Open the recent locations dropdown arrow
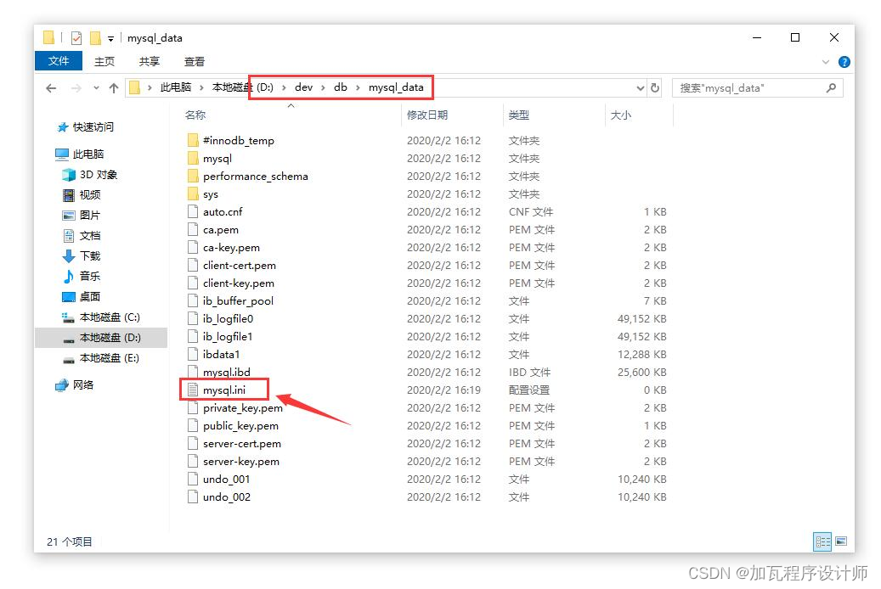881x589 pixels. 96,88
